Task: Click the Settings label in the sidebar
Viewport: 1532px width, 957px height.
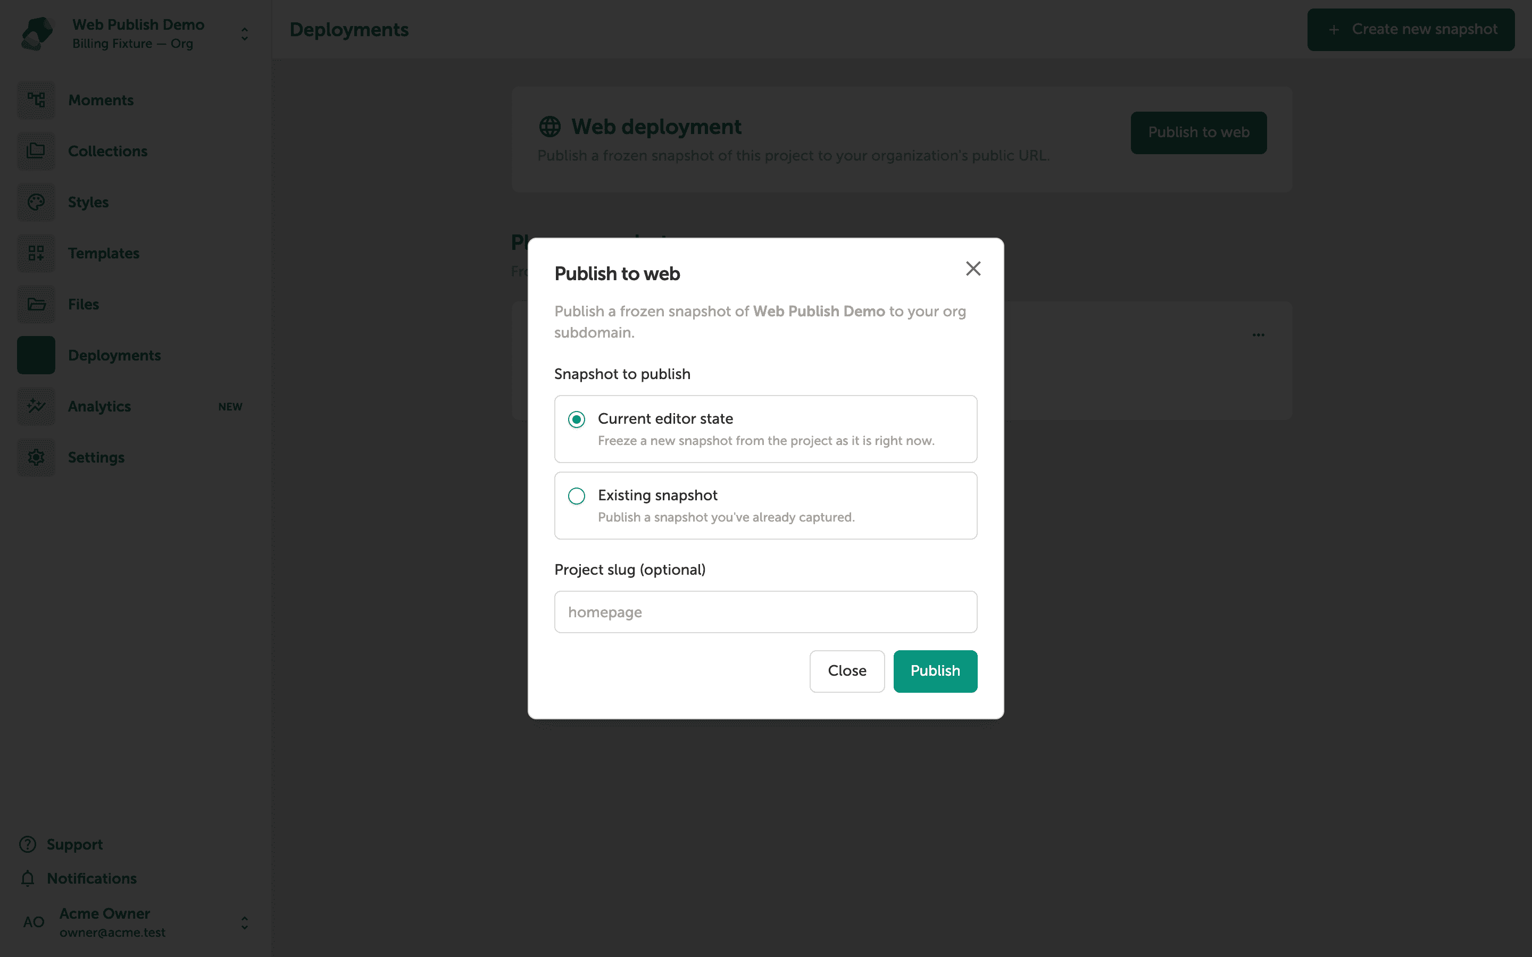Action: point(96,458)
